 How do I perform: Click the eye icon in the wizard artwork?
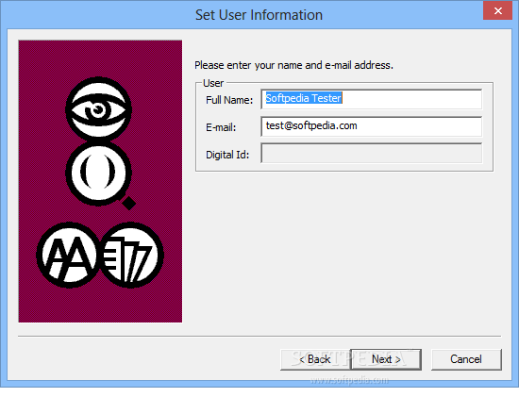point(99,109)
